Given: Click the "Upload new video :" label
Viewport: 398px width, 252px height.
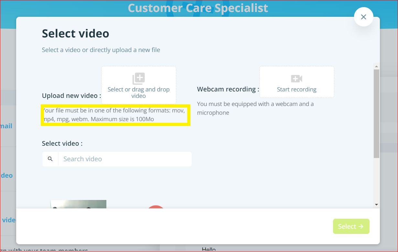Looking at the screenshot, I should 71,96.
